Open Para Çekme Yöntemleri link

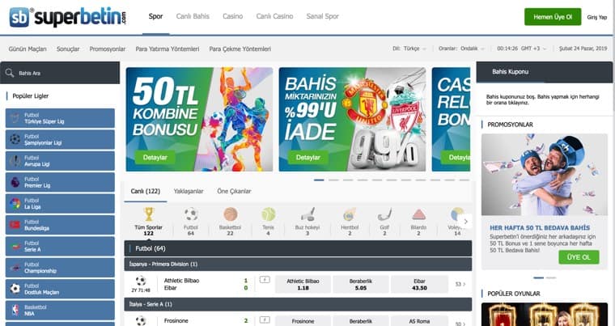(240, 49)
